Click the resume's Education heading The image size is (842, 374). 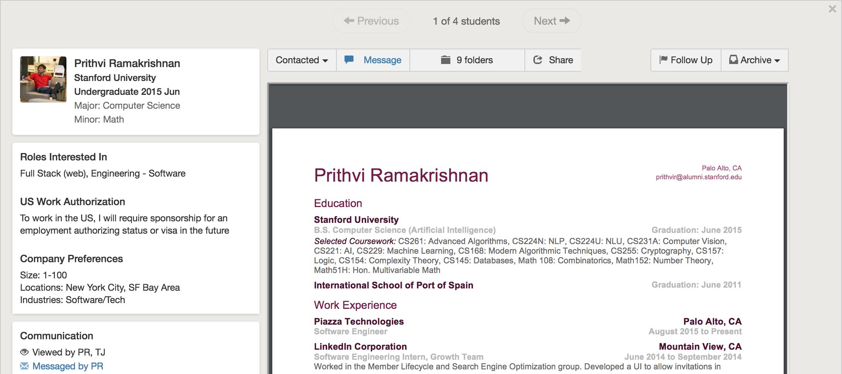[x=338, y=203]
